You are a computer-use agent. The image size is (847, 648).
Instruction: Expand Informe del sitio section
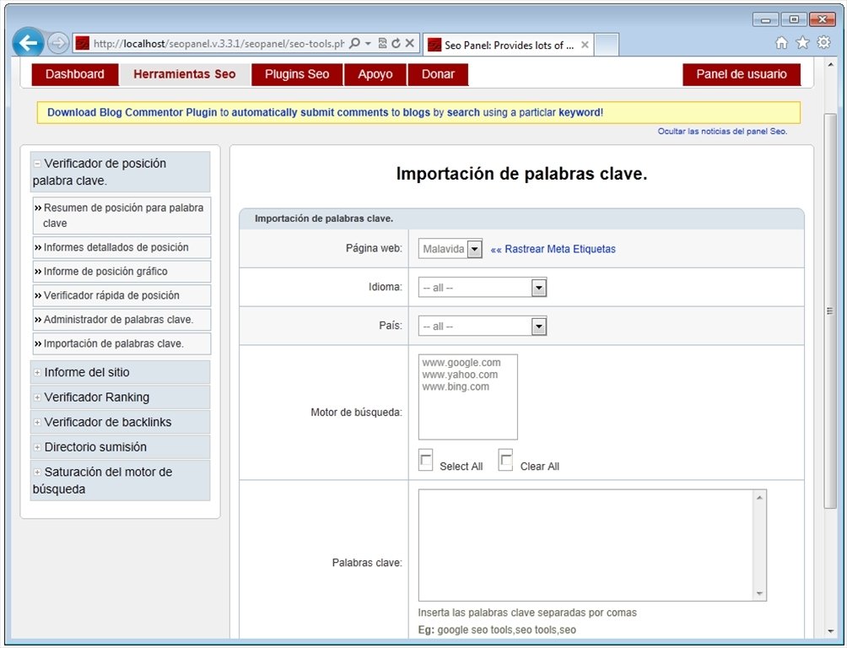point(120,372)
